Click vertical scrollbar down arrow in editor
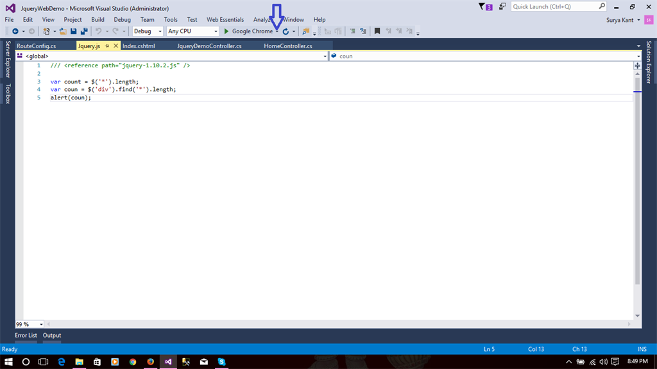 pyautogui.click(x=637, y=316)
